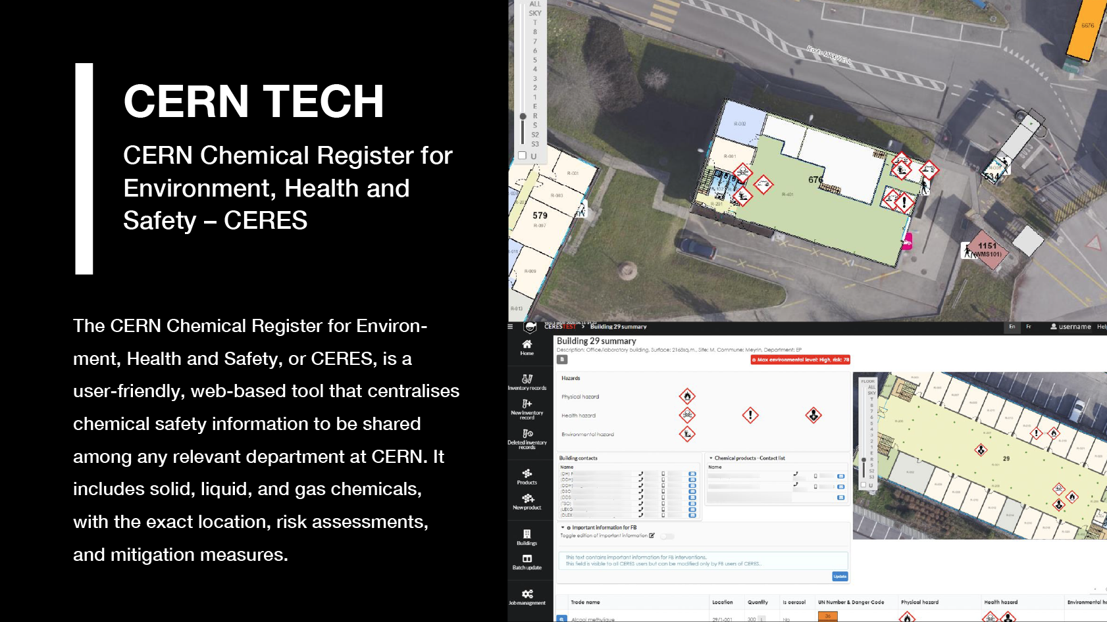Image resolution: width=1107 pixels, height=622 pixels.
Task: Click the floor slider handle on the top map
Action: [x=523, y=116]
